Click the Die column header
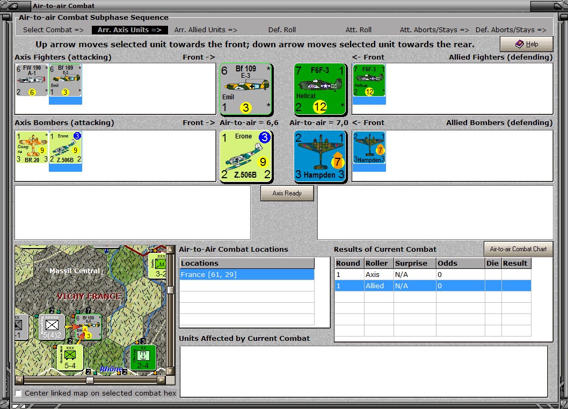The width and height of the screenshot is (568, 409). point(493,264)
